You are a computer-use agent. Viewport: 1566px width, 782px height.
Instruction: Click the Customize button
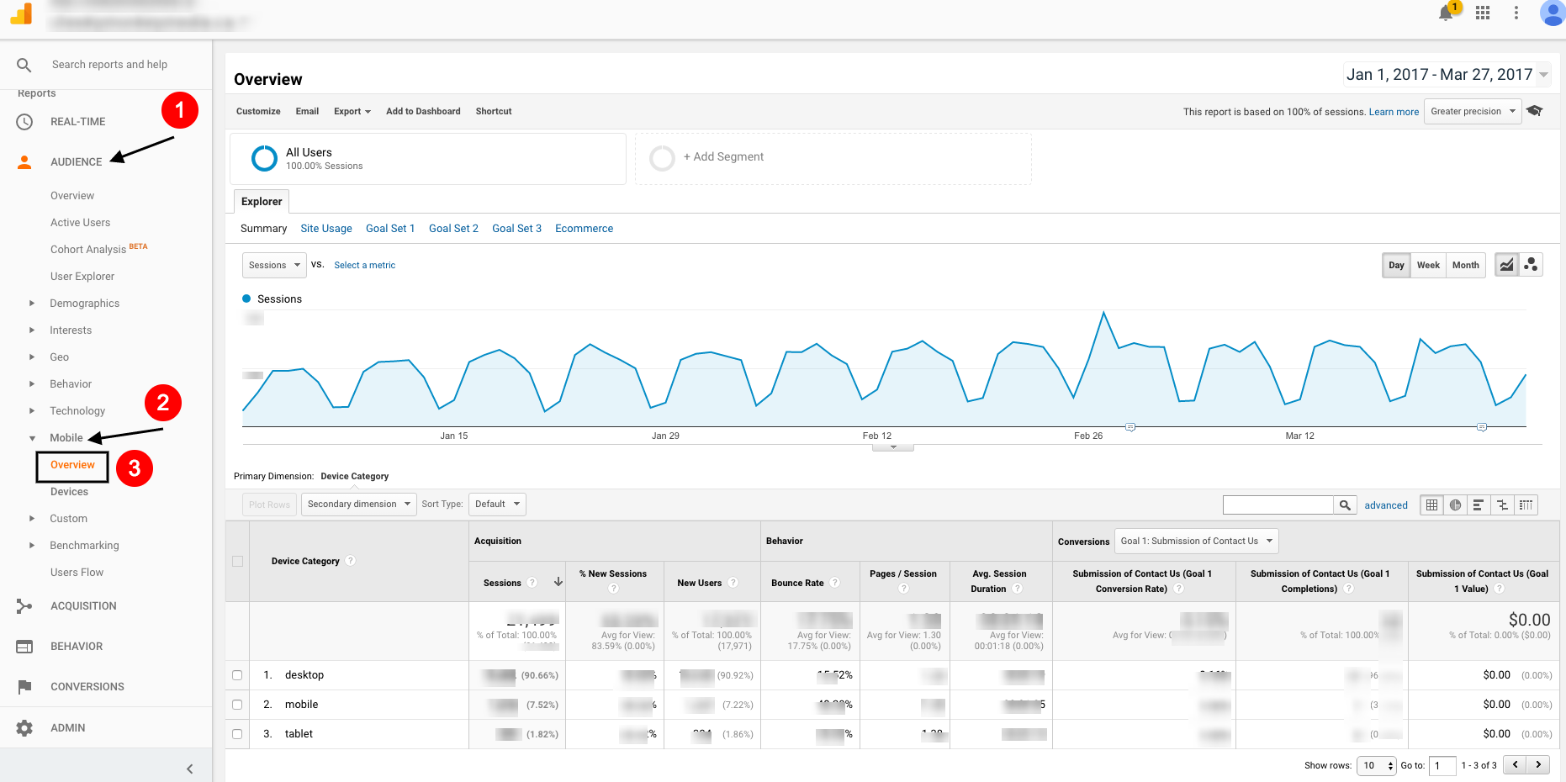point(258,111)
